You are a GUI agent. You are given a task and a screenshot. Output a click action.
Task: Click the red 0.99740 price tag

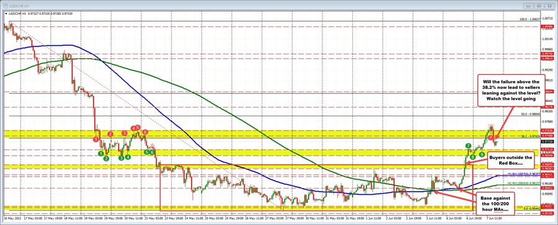point(547,54)
